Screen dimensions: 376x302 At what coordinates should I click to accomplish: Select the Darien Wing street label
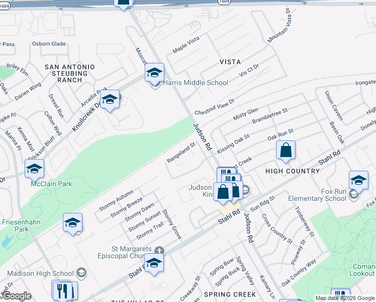(28, 91)
